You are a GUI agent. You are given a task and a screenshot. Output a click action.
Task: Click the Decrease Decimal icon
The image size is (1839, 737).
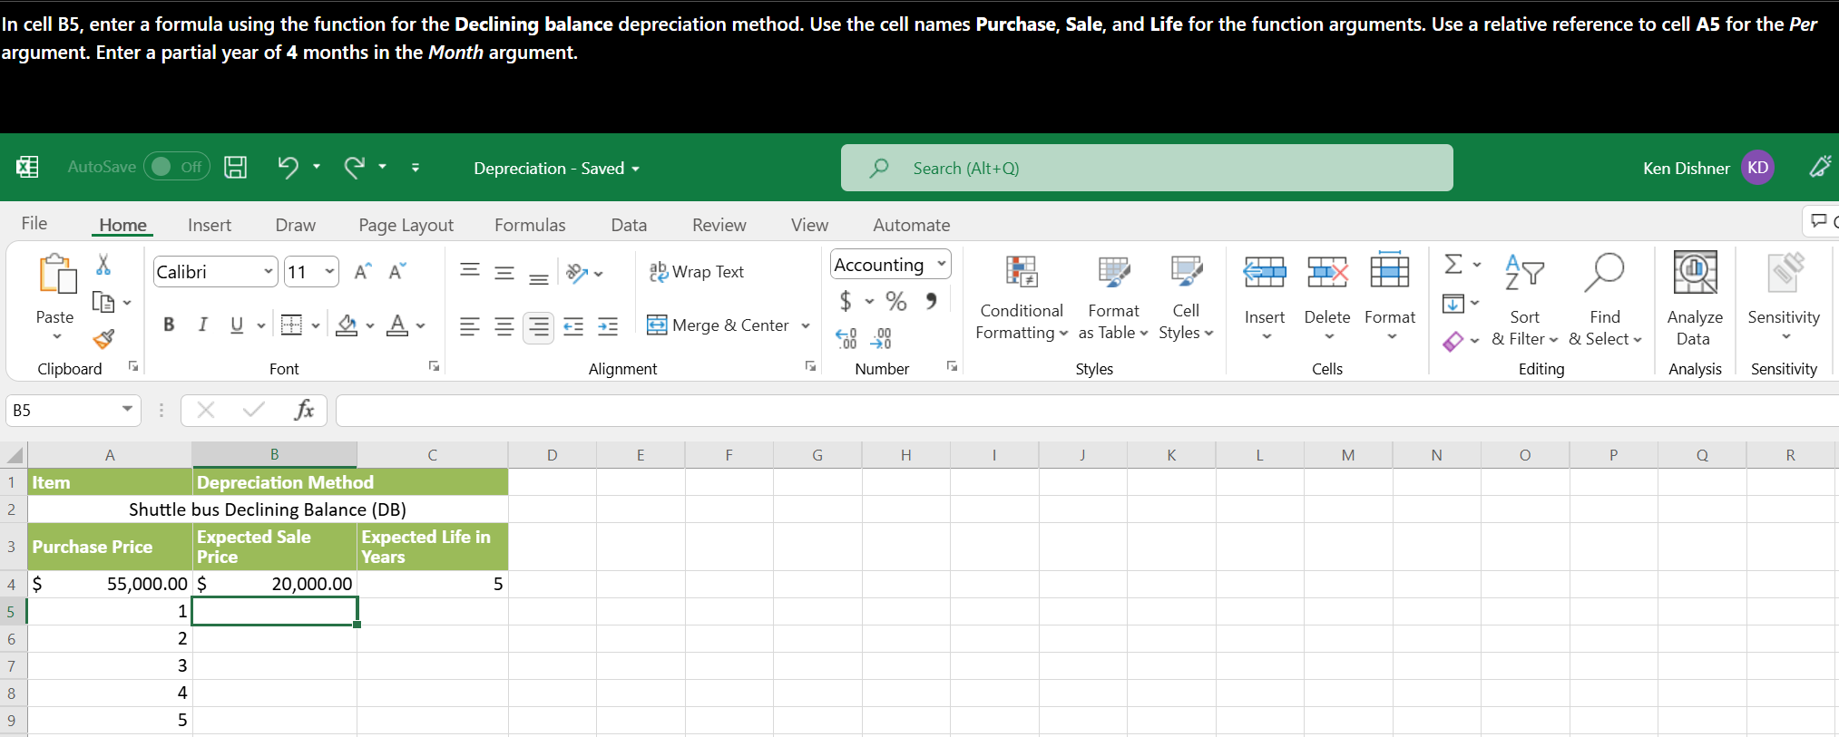coord(881,339)
